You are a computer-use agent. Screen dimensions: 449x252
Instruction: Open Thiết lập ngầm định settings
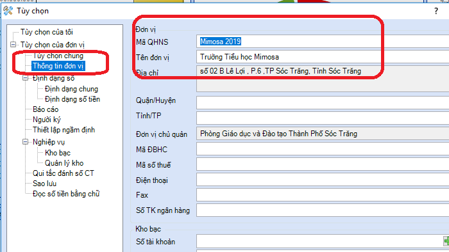[64, 130]
